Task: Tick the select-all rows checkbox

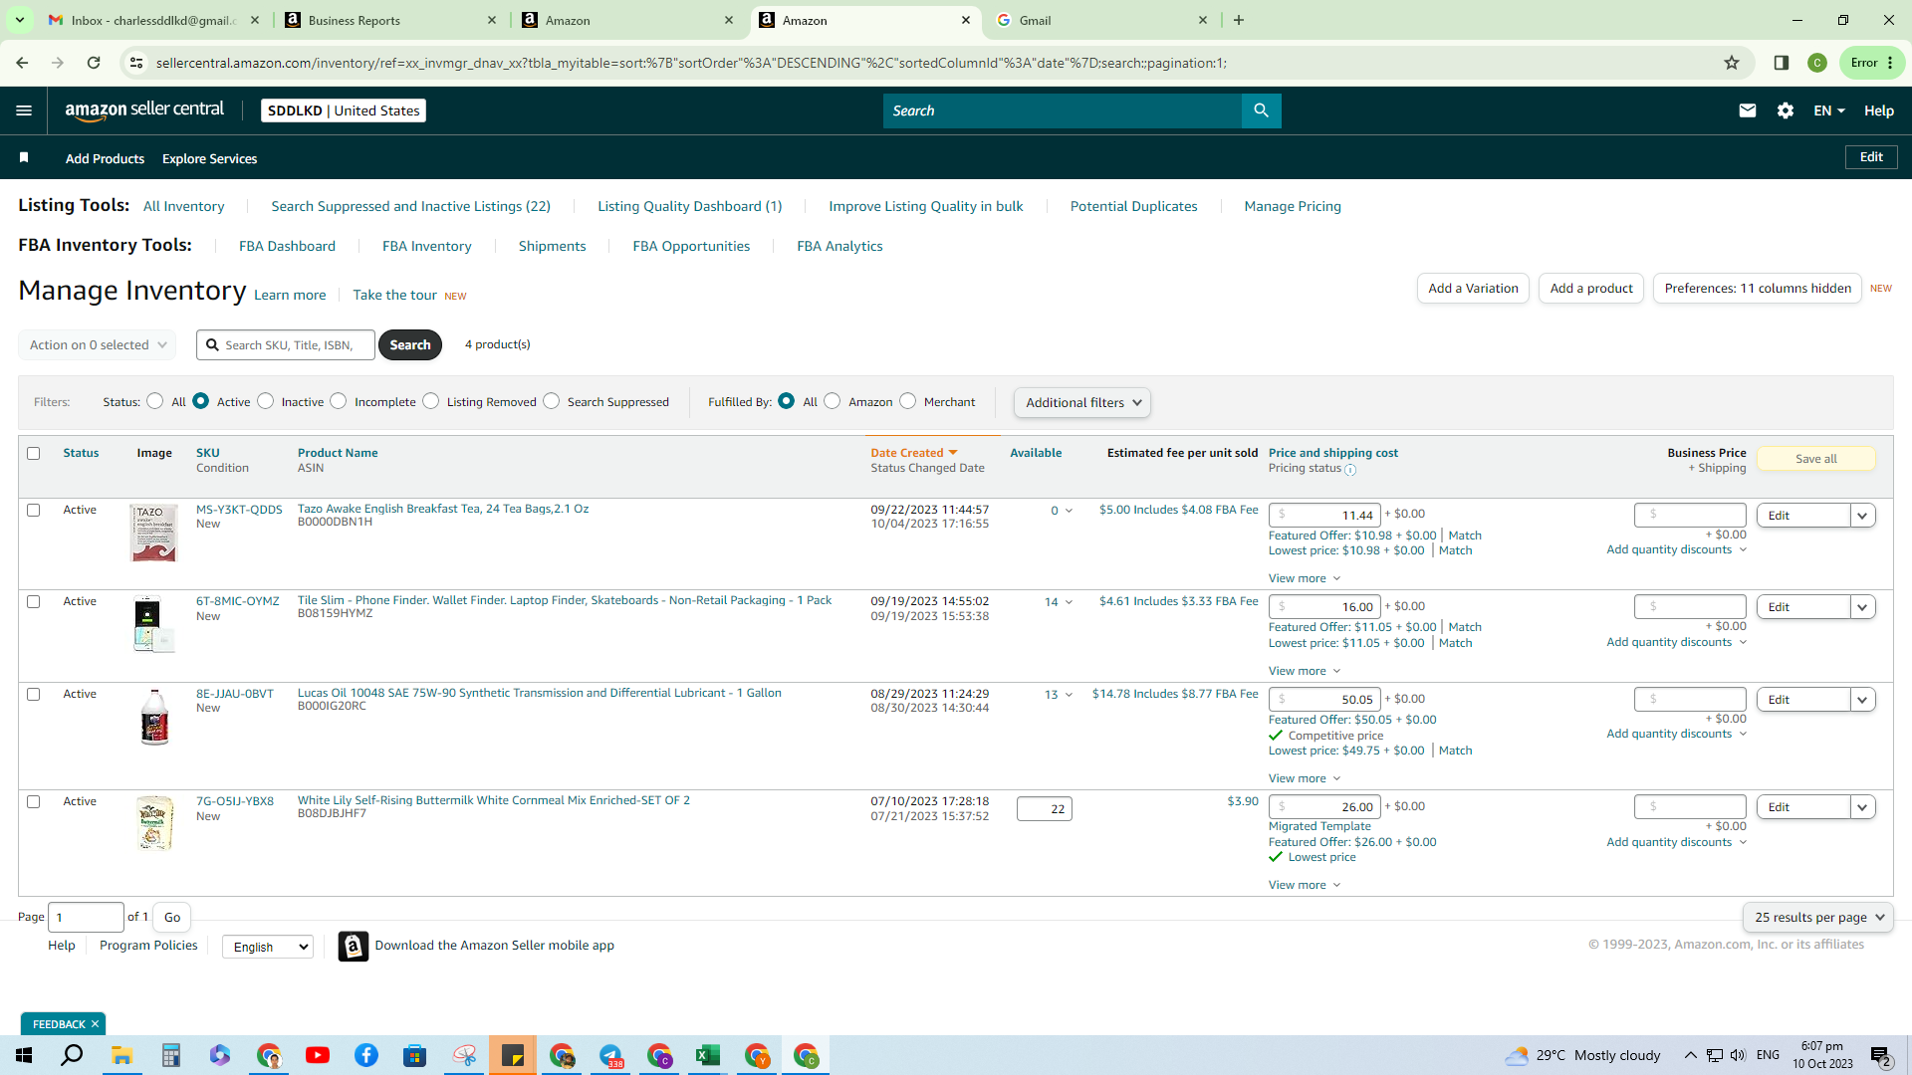Action: click(x=33, y=453)
